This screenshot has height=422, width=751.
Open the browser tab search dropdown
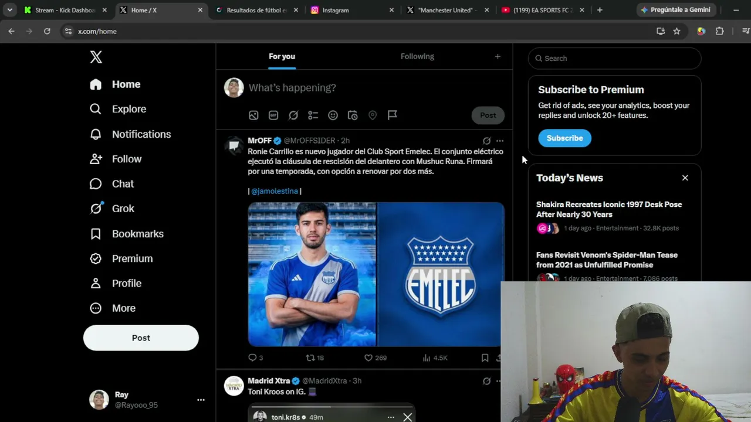(9, 10)
